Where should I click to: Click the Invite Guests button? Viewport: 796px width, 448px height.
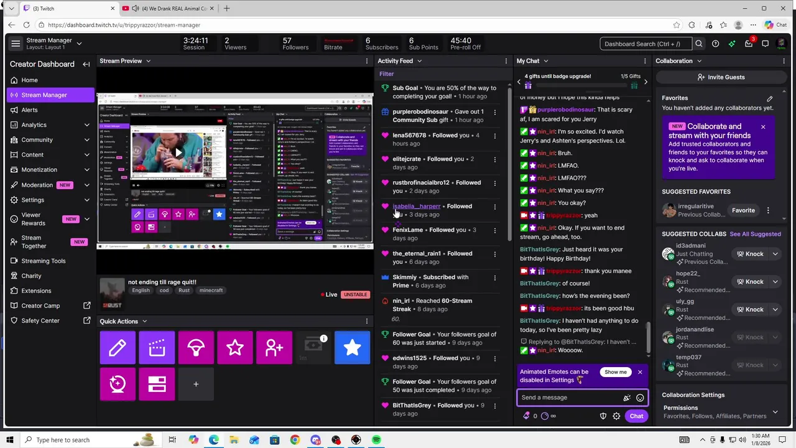[721, 77]
